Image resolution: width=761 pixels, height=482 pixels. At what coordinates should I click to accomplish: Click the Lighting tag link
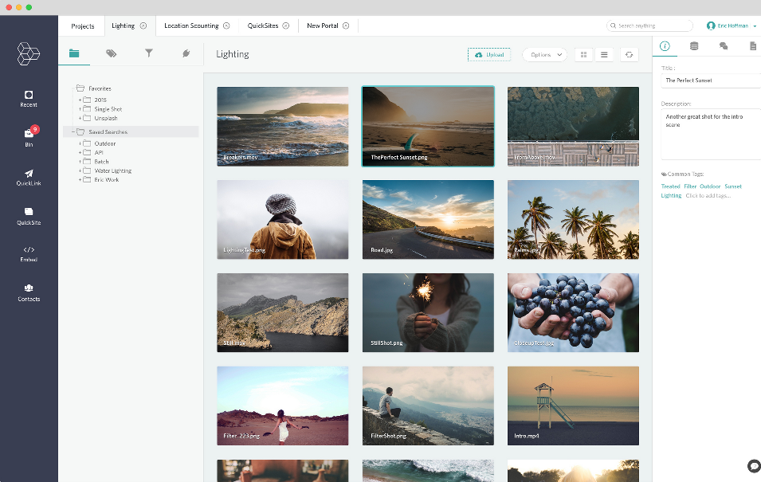[671, 196]
